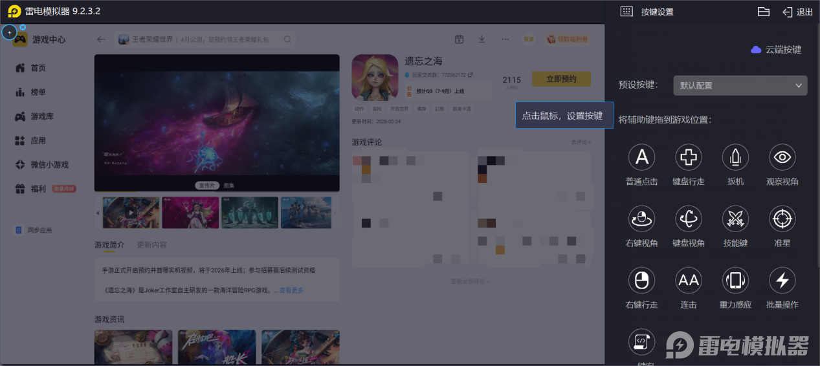Select the 重力感应 gravity sensor icon
Screen dimensions: 820x366
click(735, 280)
